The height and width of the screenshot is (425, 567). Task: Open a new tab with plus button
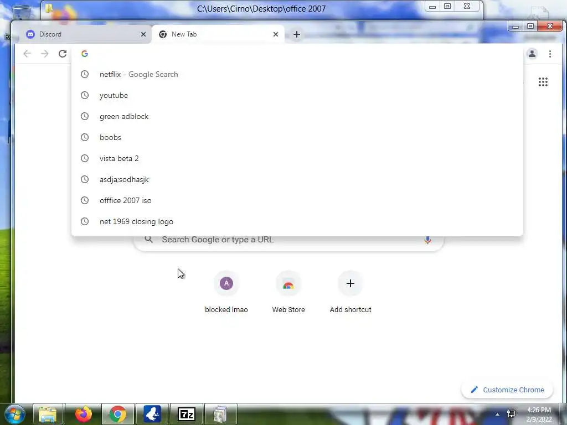pyautogui.click(x=297, y=34)
